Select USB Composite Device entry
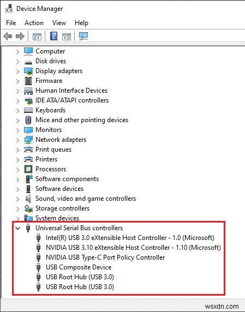 [x=79, y=267]
